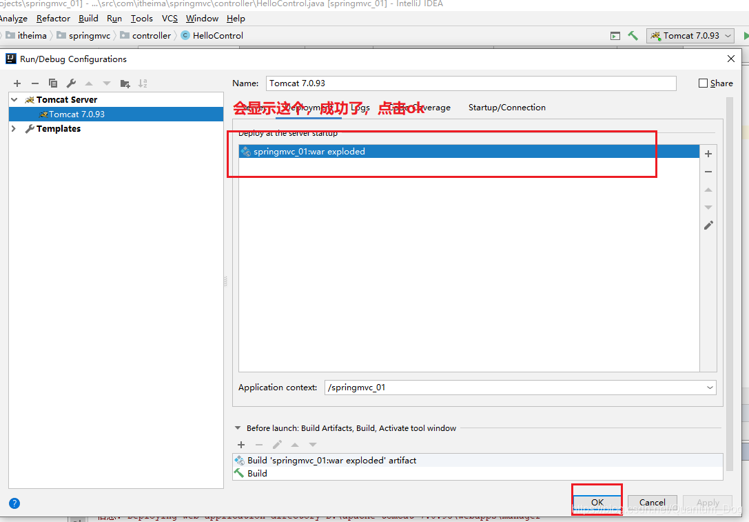The height and width of the screenshot is (522, 749).
Task: Open the Tools menu
Action: click(142, 19)
